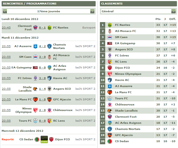Image resolution: width=178 pixels, height=148 pixels.
Task: Click the FC Nantes crest in standings
Action: coord(110,25)
